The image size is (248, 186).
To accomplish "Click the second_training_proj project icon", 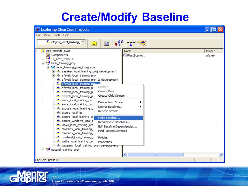I will 48,150.
